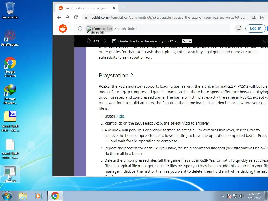Close the Guide Reddit tab
This screenshot has height=201, width=268.
click(114, 8)
